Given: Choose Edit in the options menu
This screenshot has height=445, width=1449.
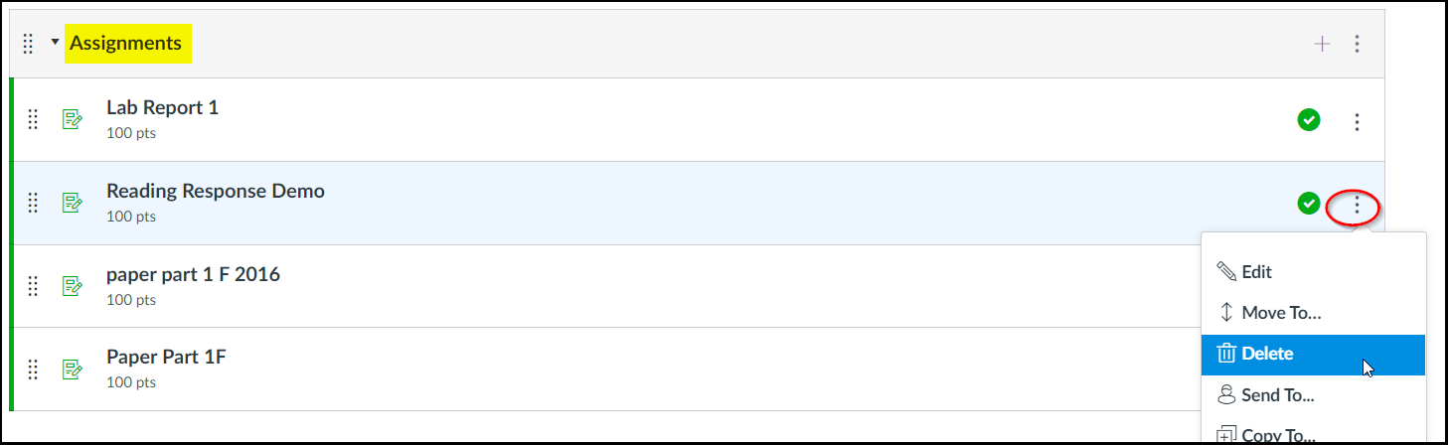Looking at the screenshot, I should 1256,271.
